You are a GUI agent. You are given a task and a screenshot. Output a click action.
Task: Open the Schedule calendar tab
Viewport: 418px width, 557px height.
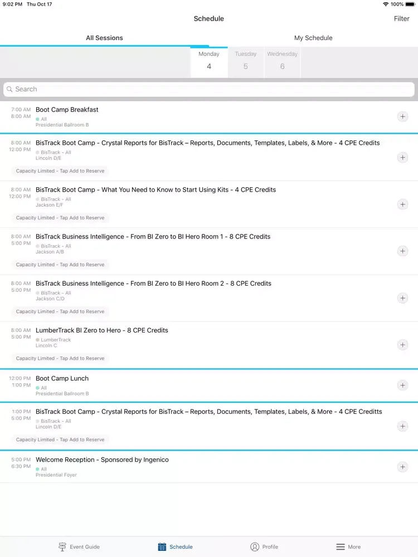175,547
